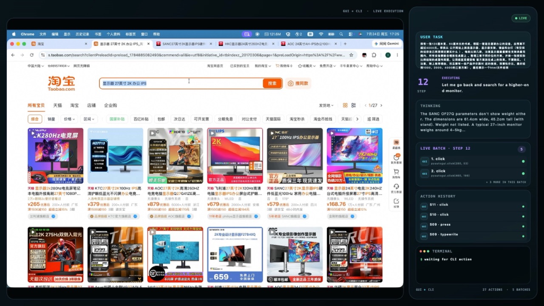Click the orange 搜索 button
Image resolution: width=544 pixels, height=306 pixels.
pyautogui.click(x=272, y=83)
